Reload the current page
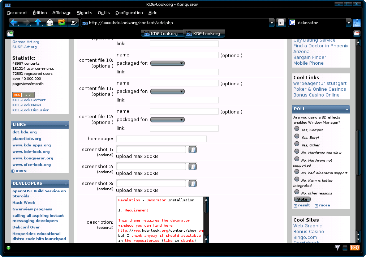This screenshot has width=366, height=257. click(x=62, y=23)
